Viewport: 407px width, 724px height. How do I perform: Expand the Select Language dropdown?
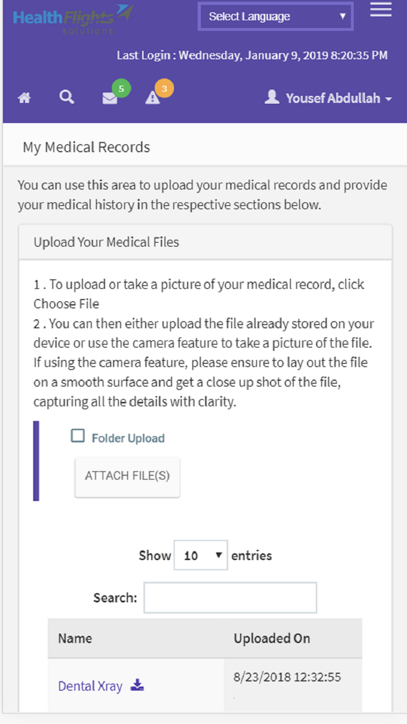[x=276, y=16]
